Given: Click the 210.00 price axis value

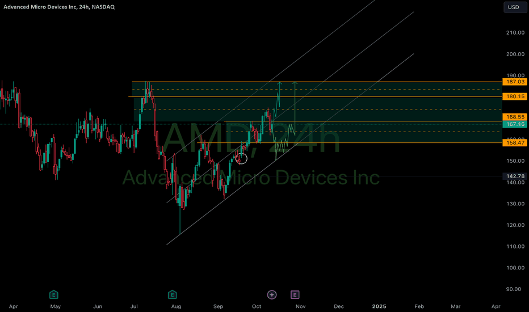Looking at the screenshot, I should [515, 33].
